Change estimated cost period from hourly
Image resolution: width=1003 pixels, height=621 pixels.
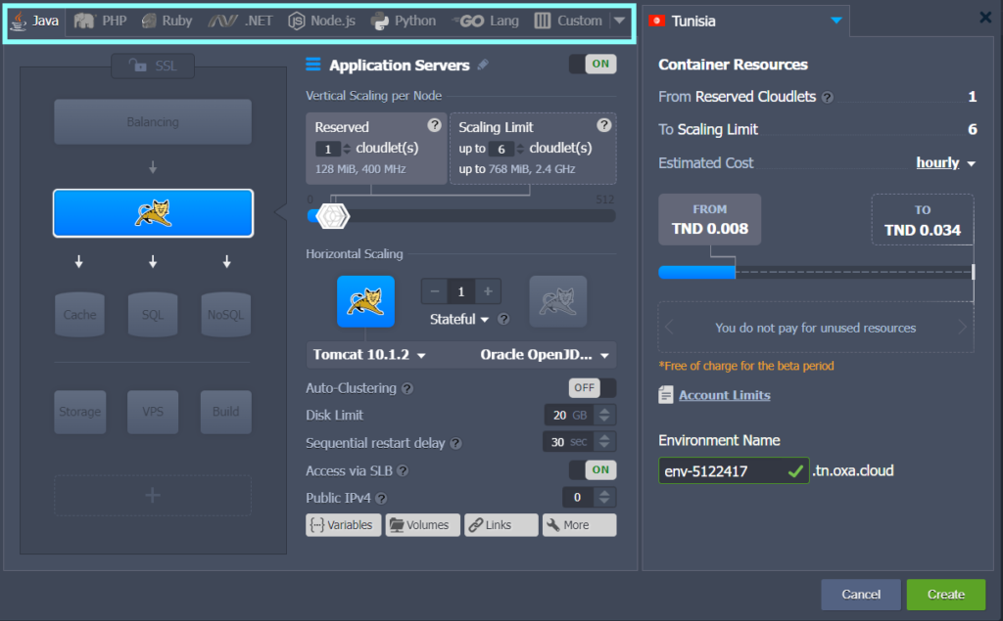pyautogui.click(x=945, y=163)
